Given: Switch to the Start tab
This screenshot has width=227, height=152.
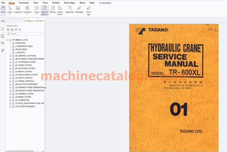Looking at the screenshot, I should coord(3,21).
